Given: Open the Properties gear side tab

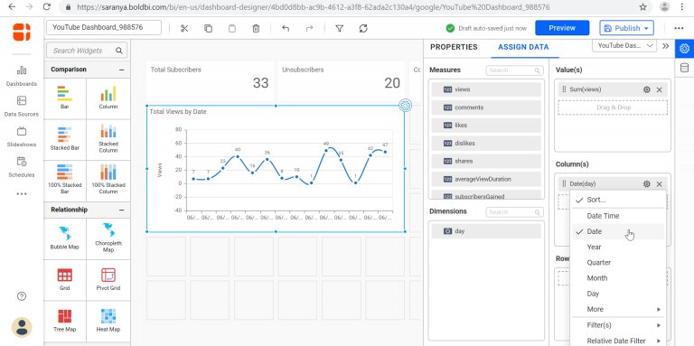Looking at the screenshot, I should pyautogui.click(x=684, y=48).
